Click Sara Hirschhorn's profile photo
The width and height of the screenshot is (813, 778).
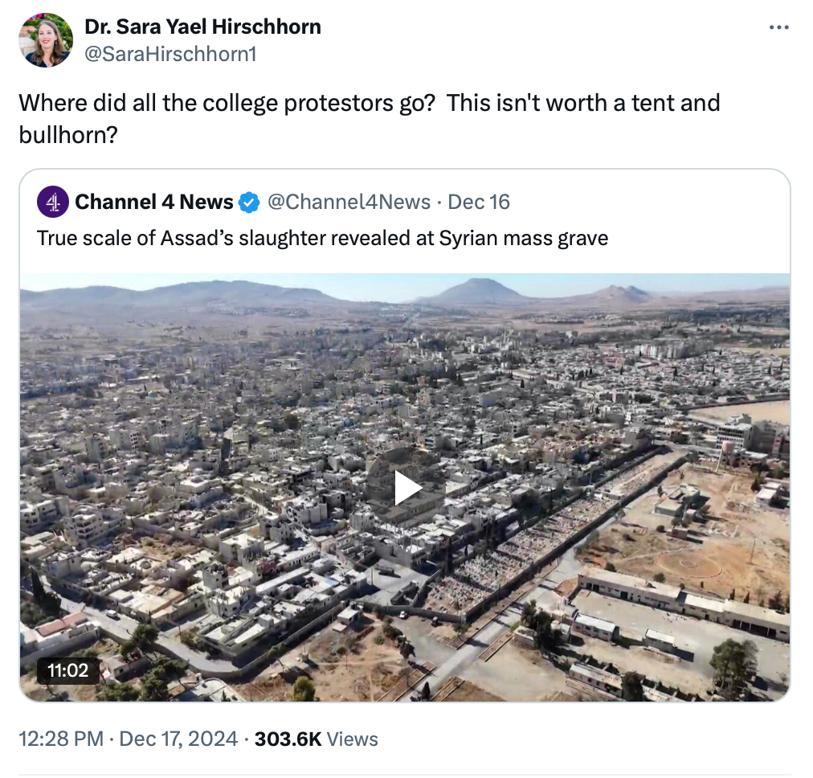coord(47,40)
